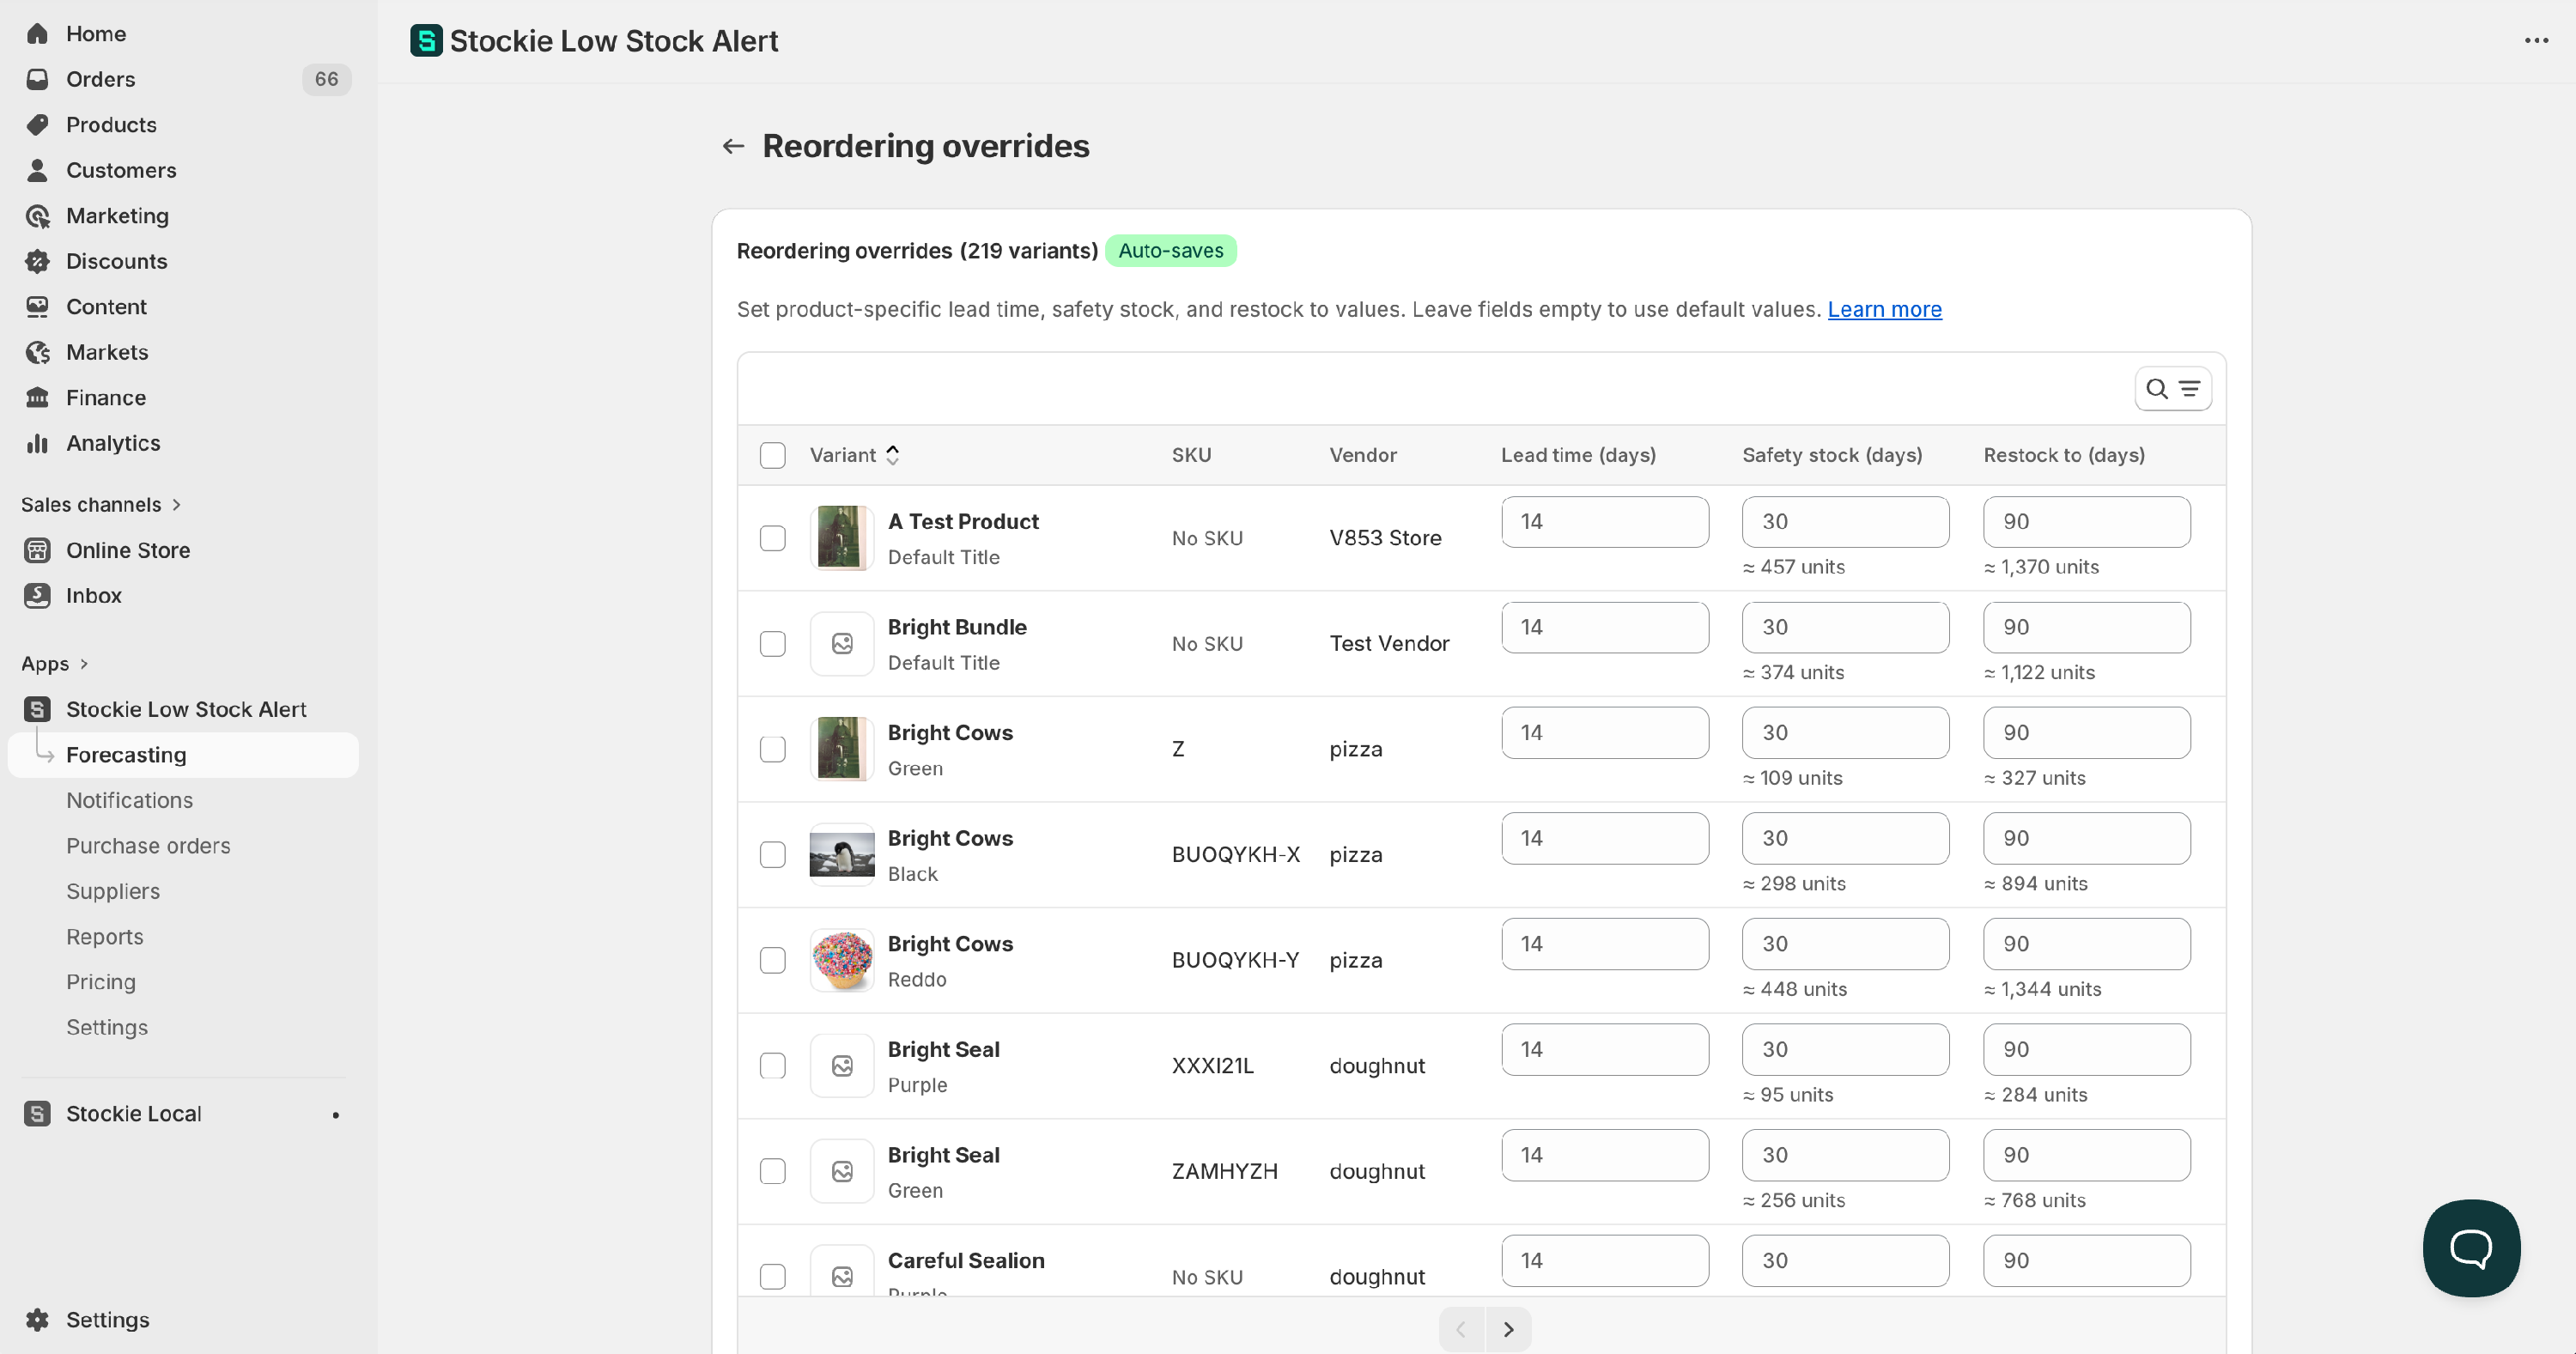Viewport: 2576px width, 1354px height.
Task: Click the Stockie app logo in header
Action: point(426,41)
